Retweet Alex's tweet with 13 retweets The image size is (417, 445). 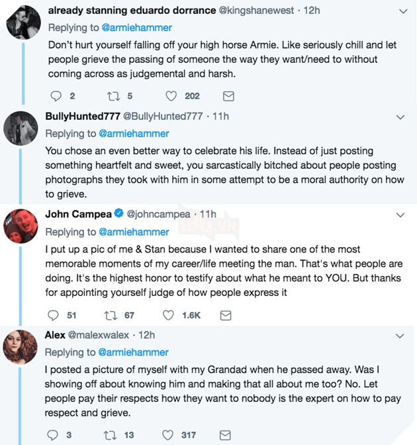[111, 434]
